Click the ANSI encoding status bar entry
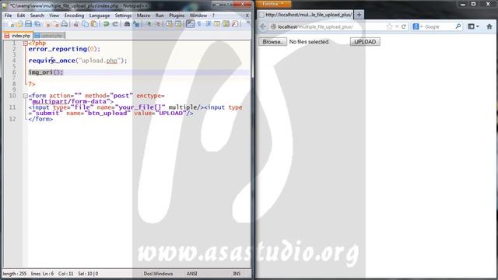Image resolution: width=498 pixels, height=280 pixels. (192, 273)
